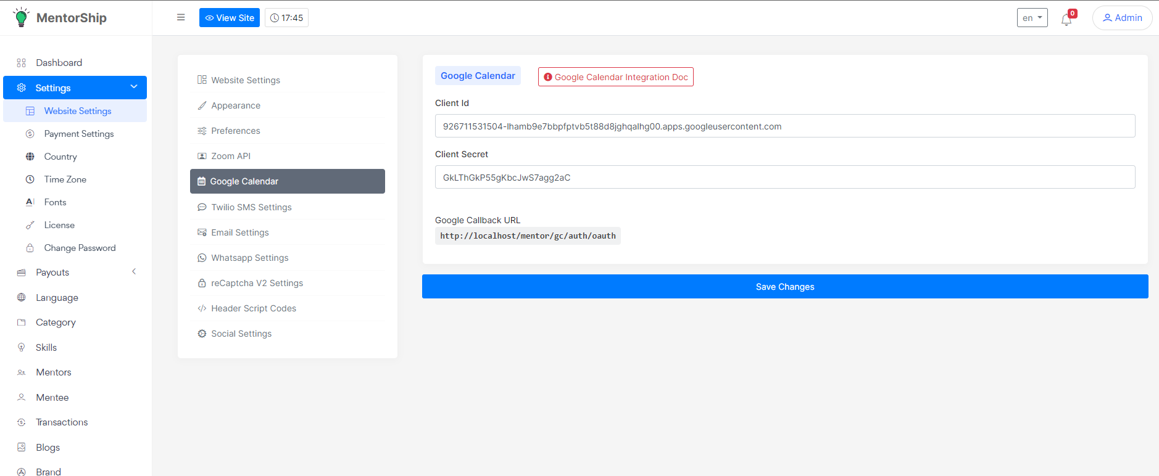Open Google Calendar Integration Doc link
Image resolution: width=1159 pixels, height=476 pixels.
[x=615, y=77]
